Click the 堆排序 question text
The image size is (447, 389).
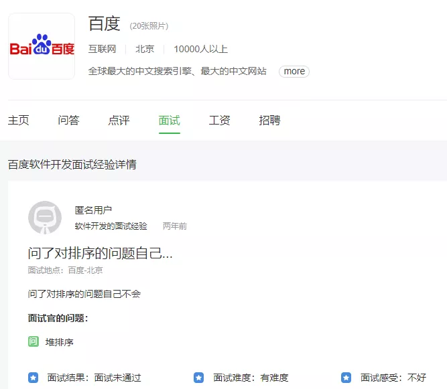[x=59, y=342]
